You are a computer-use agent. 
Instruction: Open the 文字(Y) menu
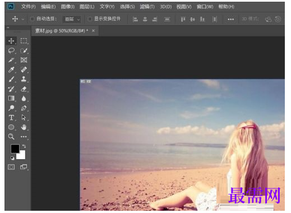pyautogui.click(x=107, y=7)
